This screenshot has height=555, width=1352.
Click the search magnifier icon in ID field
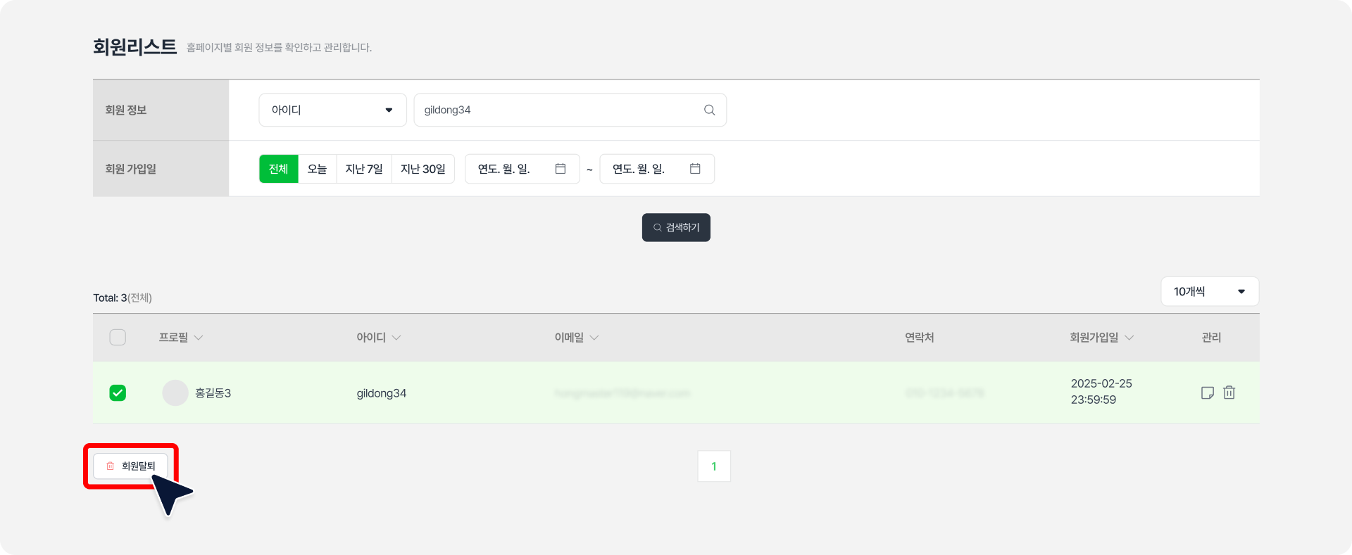click(709, 110)
